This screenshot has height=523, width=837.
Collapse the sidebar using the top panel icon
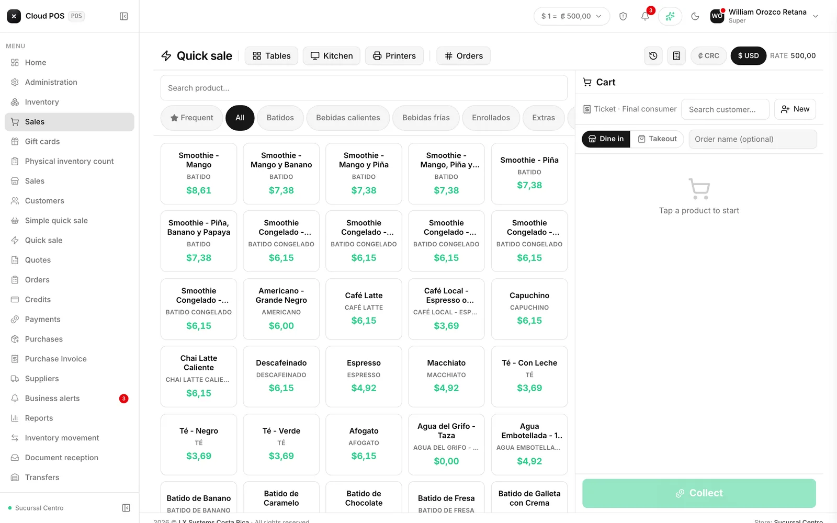pyautogui.click(x=124, y=16)
